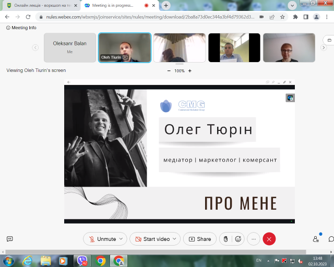The height and width of the screenshot is (267, 334).
Task: Open Chrome extensions puzzle icon
Action: click(295, 17)
